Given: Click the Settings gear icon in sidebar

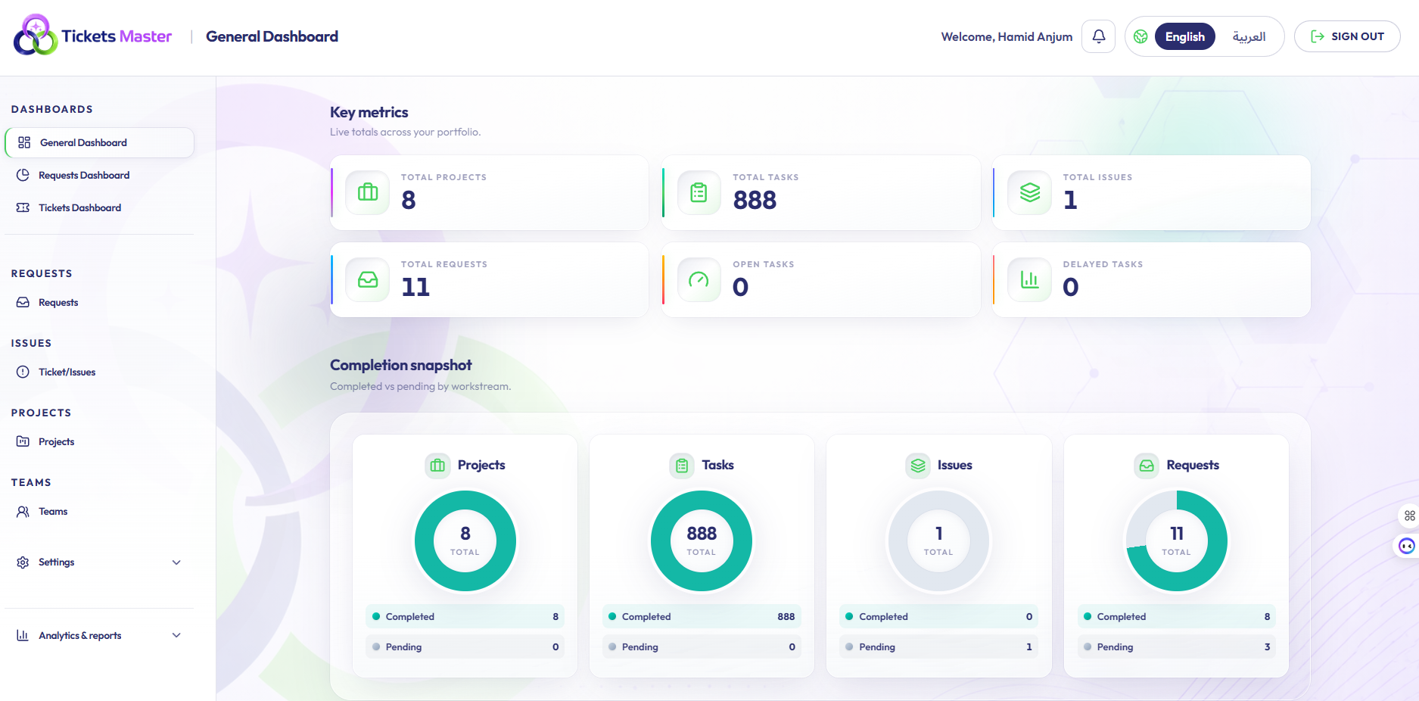Looking at the screenshot, I should [23, 562].
